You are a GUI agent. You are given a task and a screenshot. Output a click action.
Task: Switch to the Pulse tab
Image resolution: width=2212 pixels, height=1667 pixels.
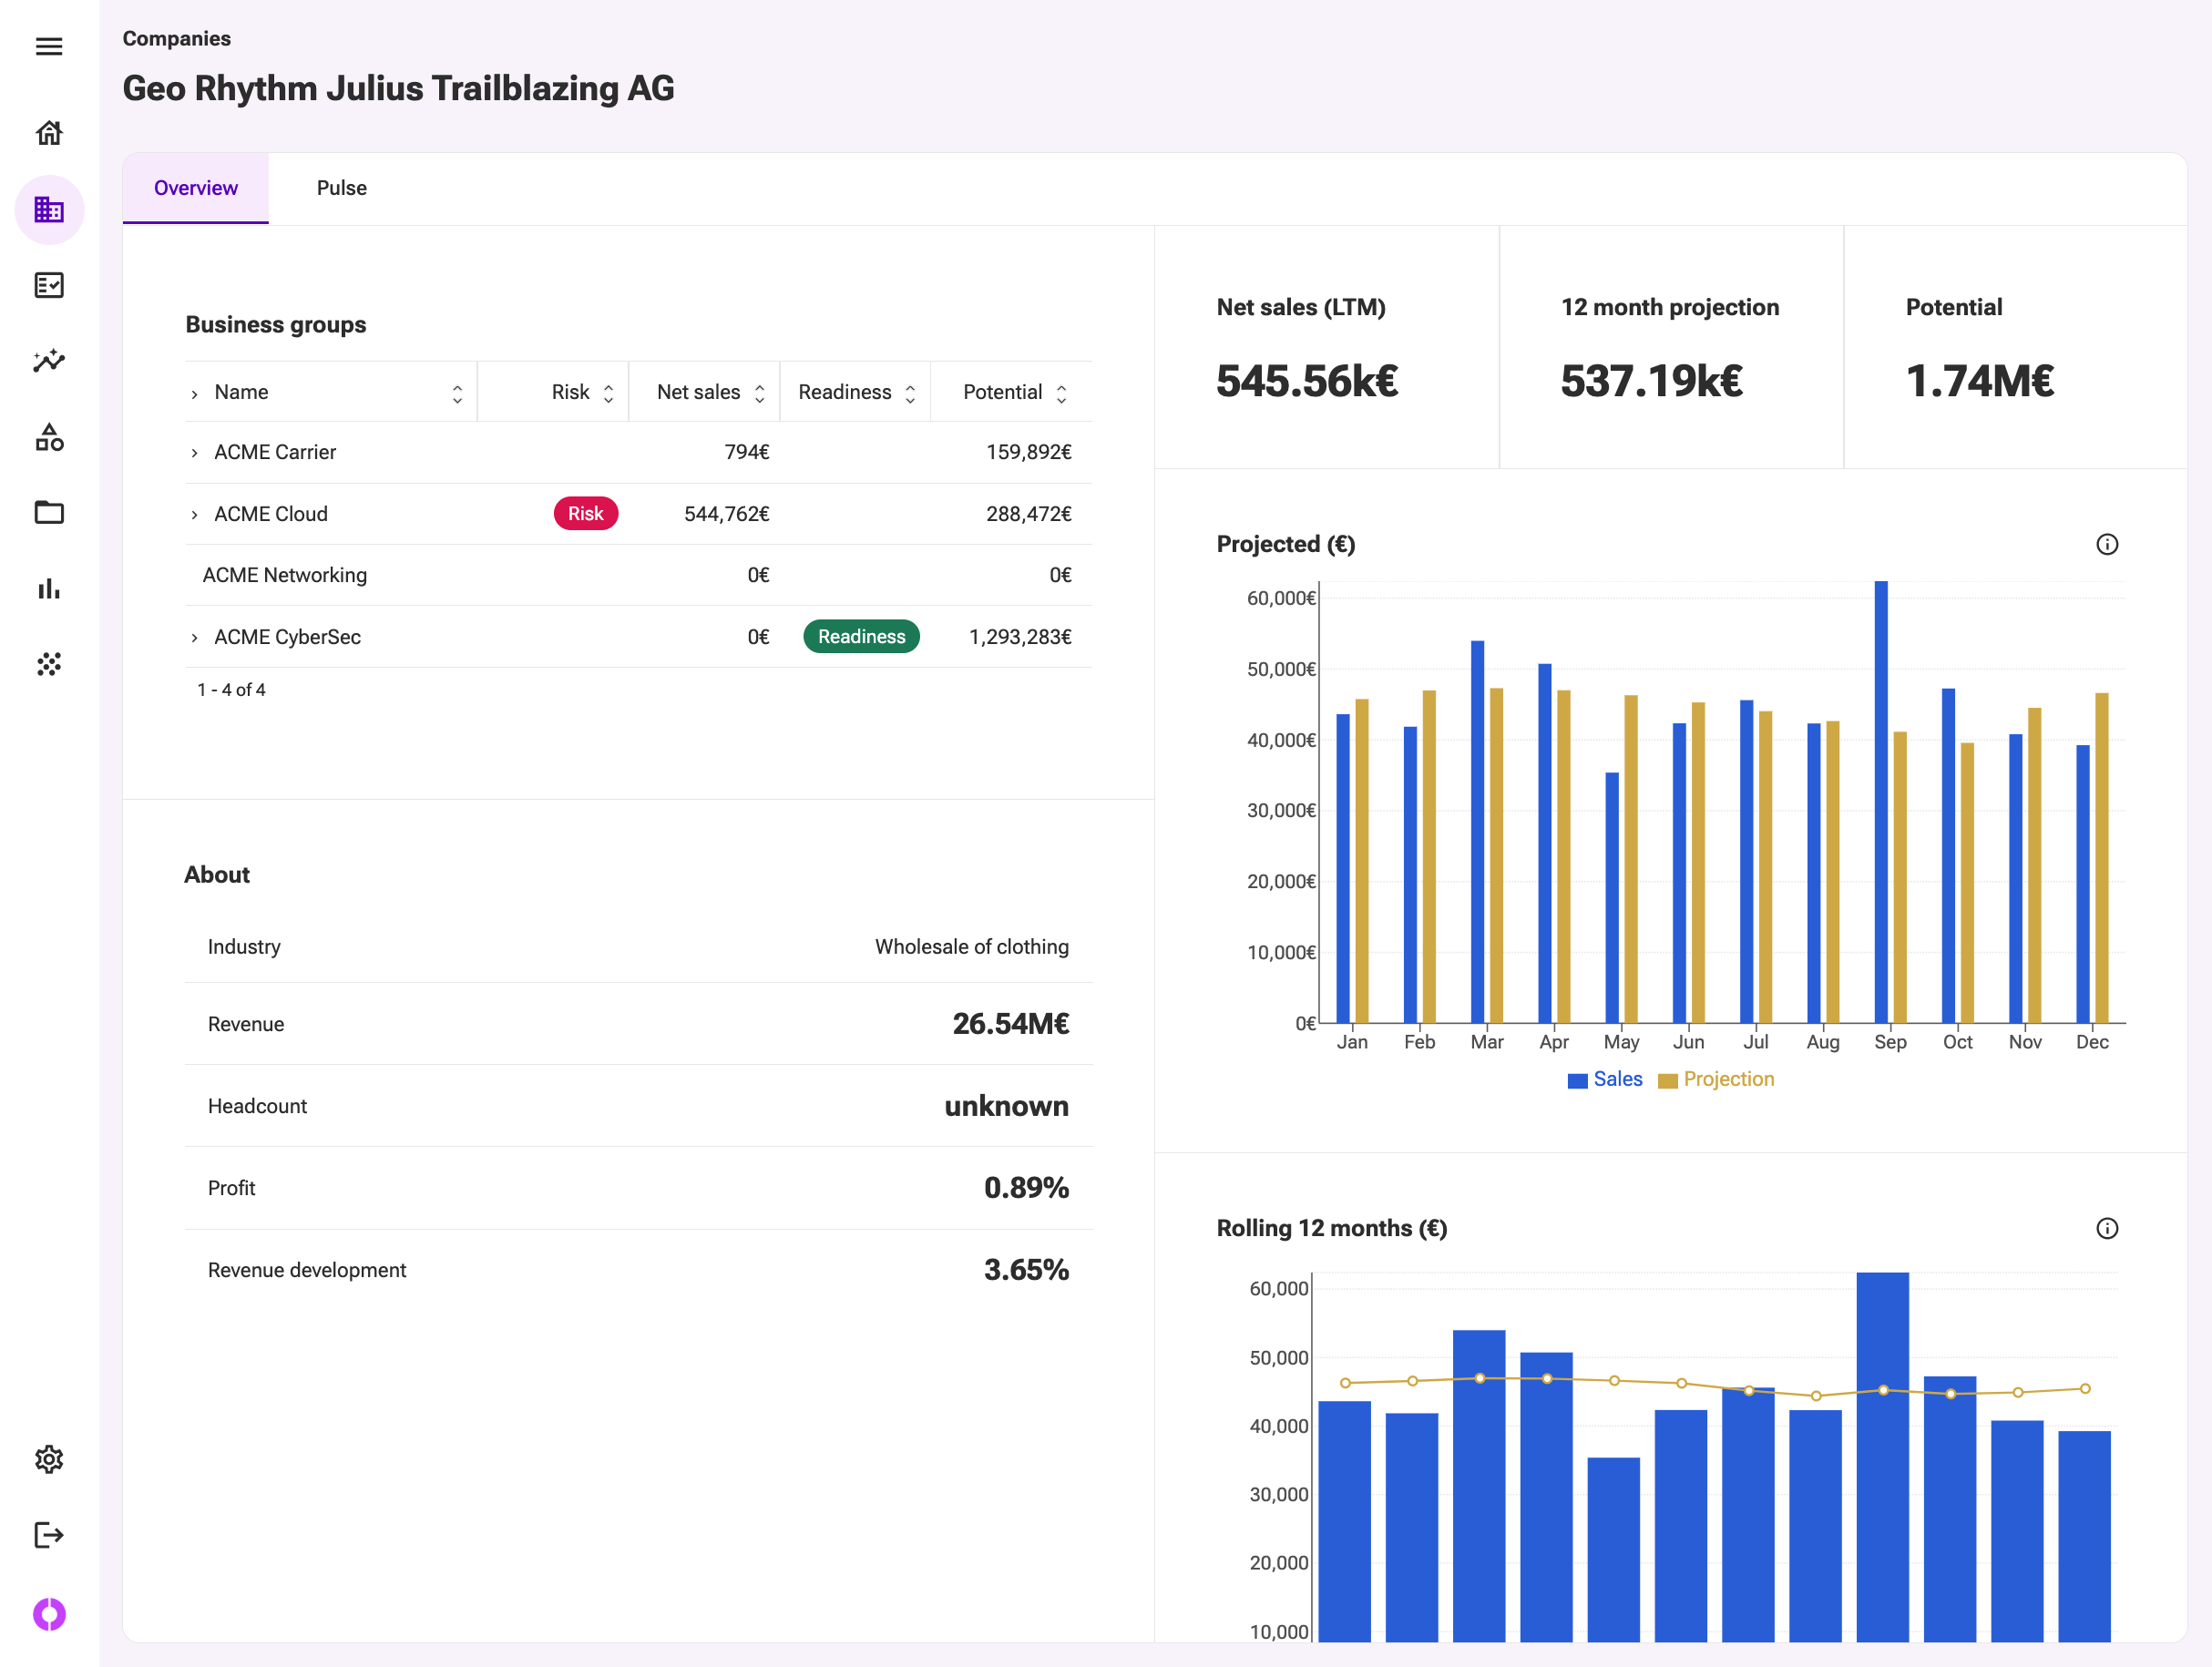[x=341, y=188]
